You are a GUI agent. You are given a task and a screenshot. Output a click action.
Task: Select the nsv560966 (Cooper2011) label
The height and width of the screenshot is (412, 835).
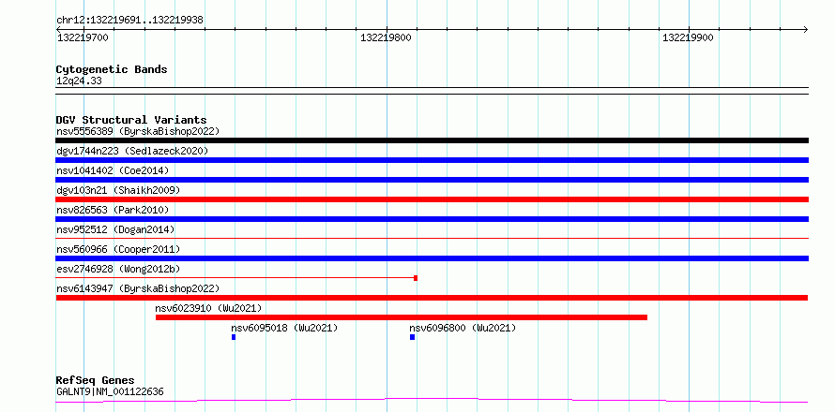(x=118, y=249)
